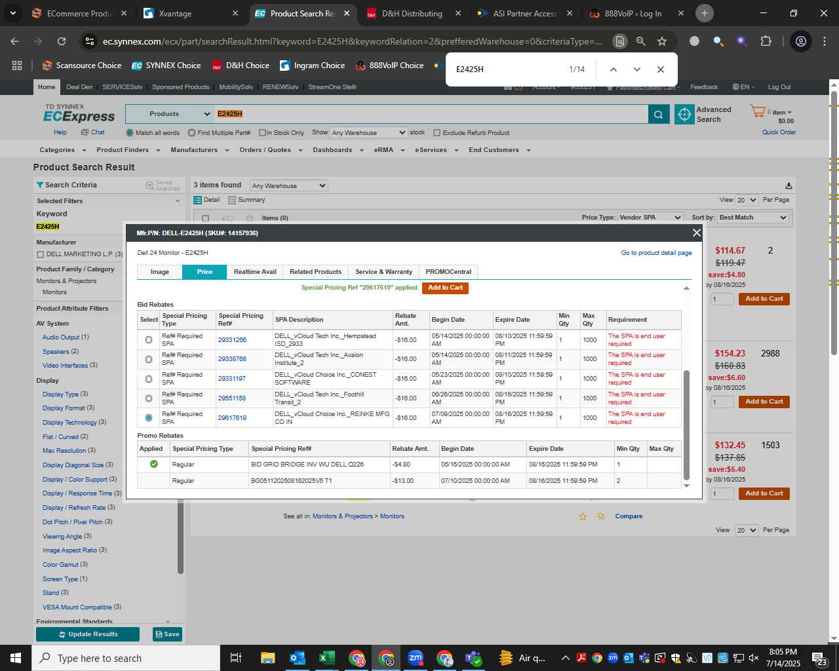Click the Windows taskbar search box

point(126,658)
